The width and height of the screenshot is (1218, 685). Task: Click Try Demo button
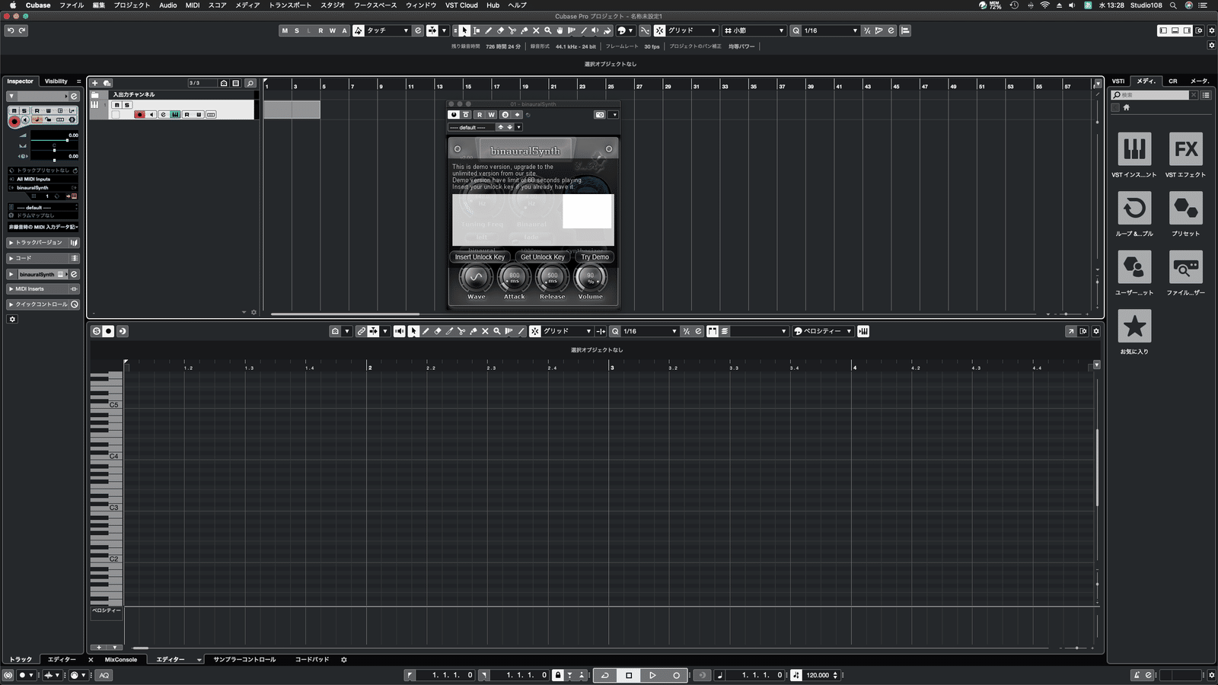point(595,257)
